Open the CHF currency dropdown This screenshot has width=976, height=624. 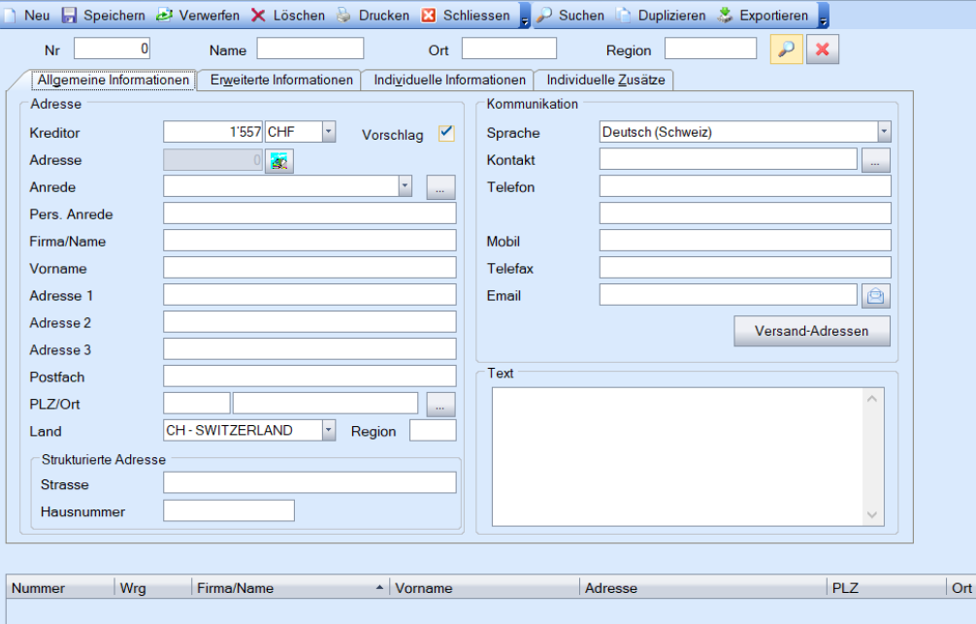coord(328,133)
